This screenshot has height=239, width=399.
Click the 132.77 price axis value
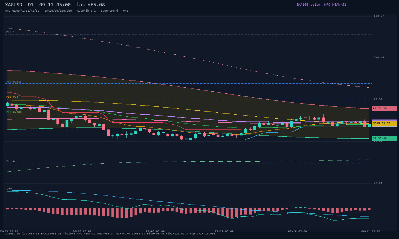coord(379,16)
